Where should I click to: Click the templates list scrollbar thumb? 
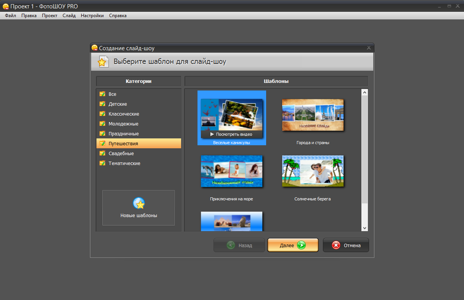(364, 149)
